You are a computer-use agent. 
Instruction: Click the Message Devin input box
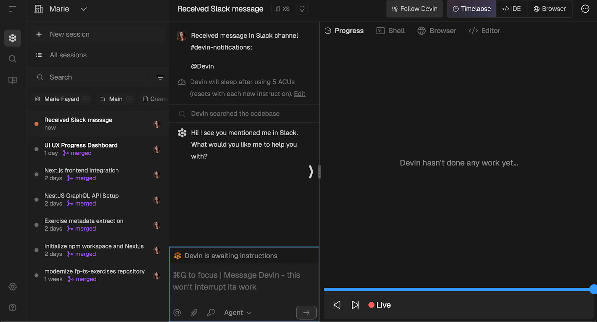point(244,281)
